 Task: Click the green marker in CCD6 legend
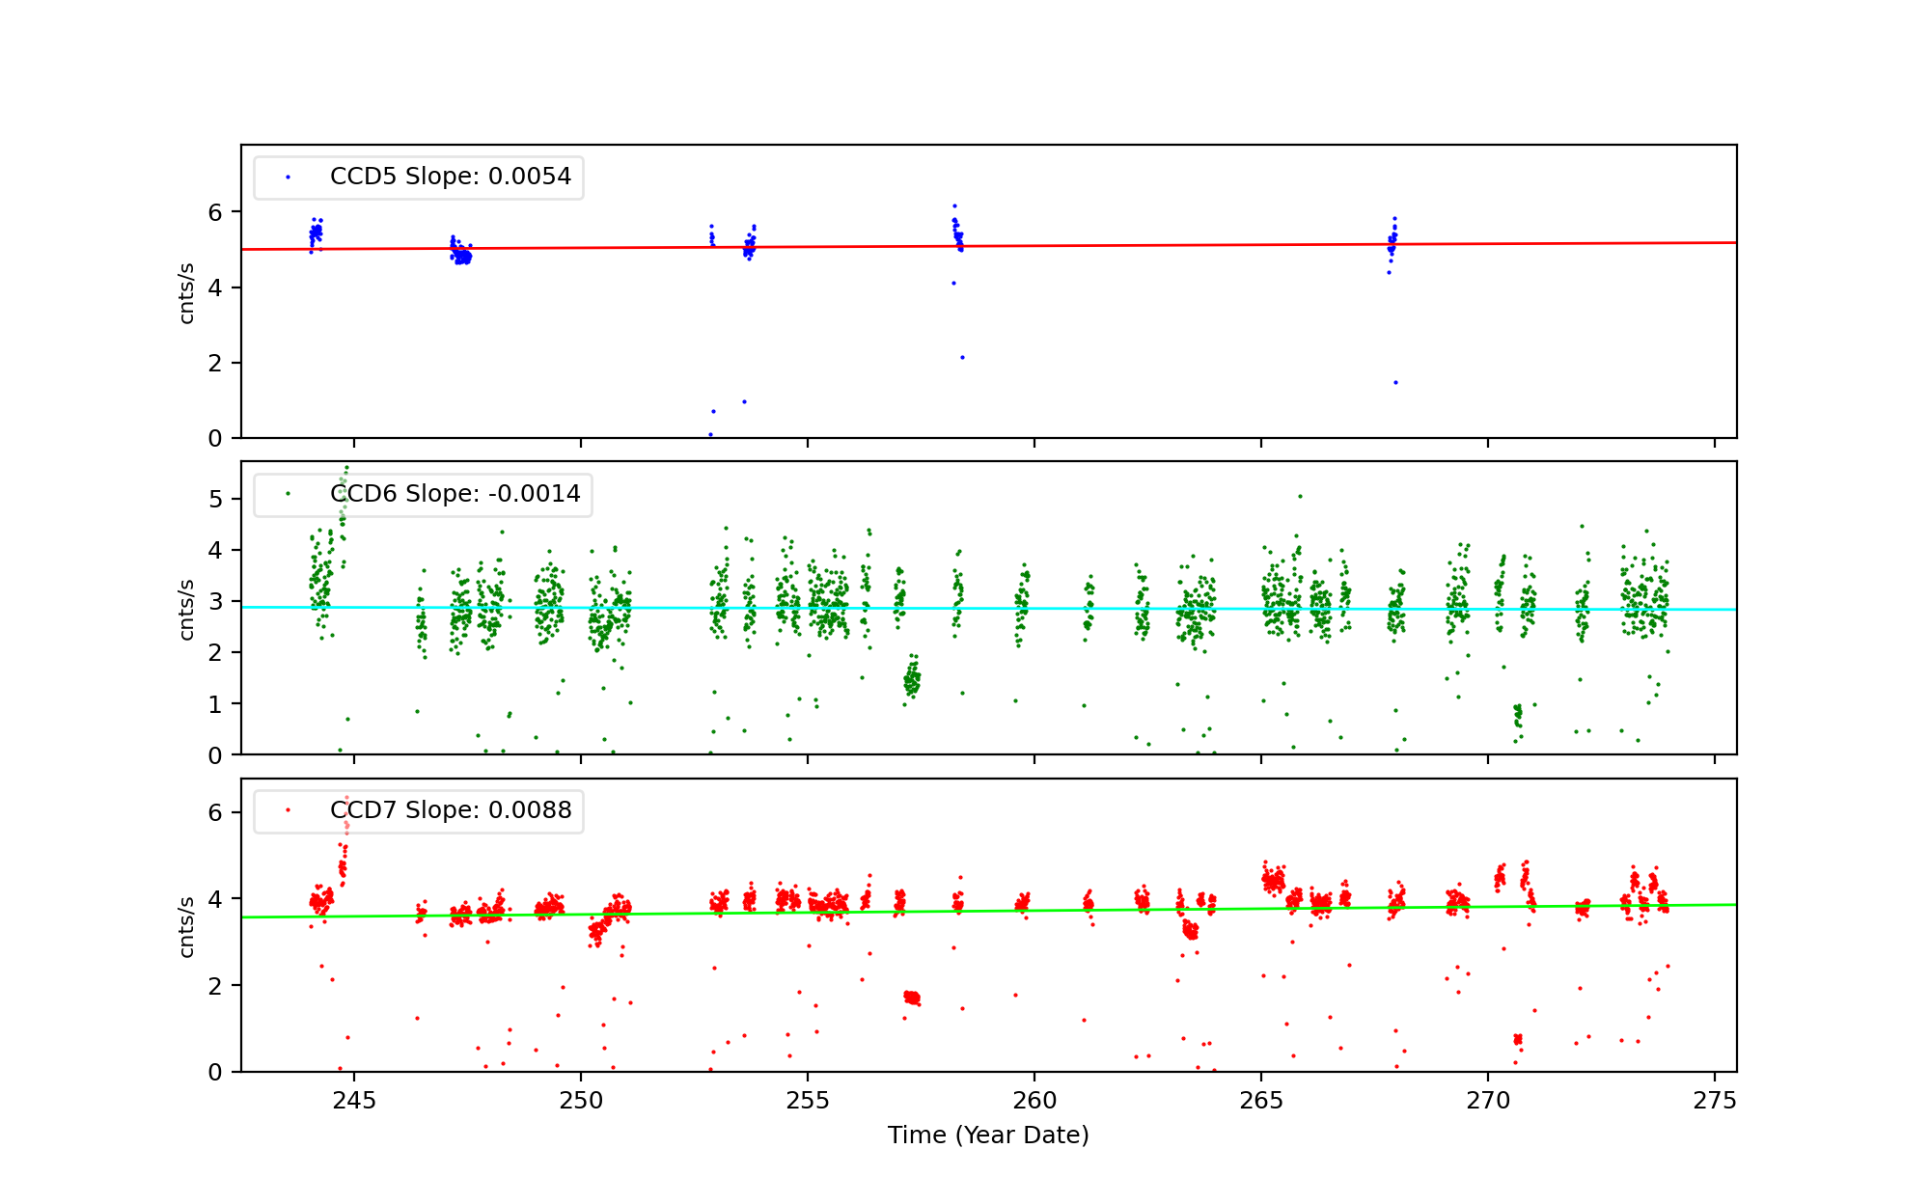point(288,494)
